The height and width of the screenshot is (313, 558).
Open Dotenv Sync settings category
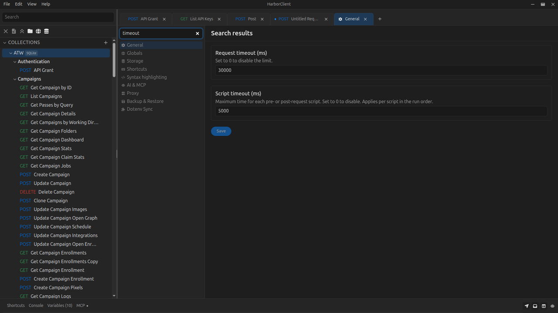[161, 109]
